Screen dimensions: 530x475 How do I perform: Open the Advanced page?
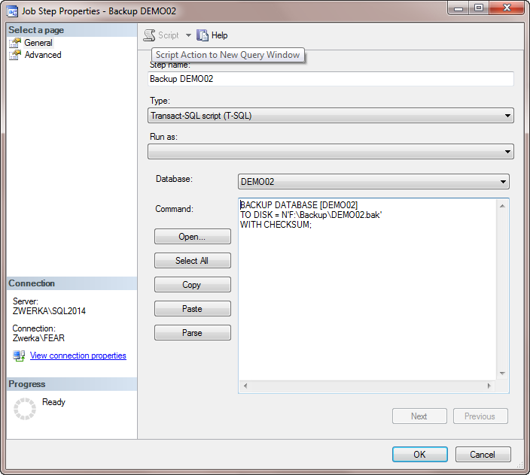[43, 55]
